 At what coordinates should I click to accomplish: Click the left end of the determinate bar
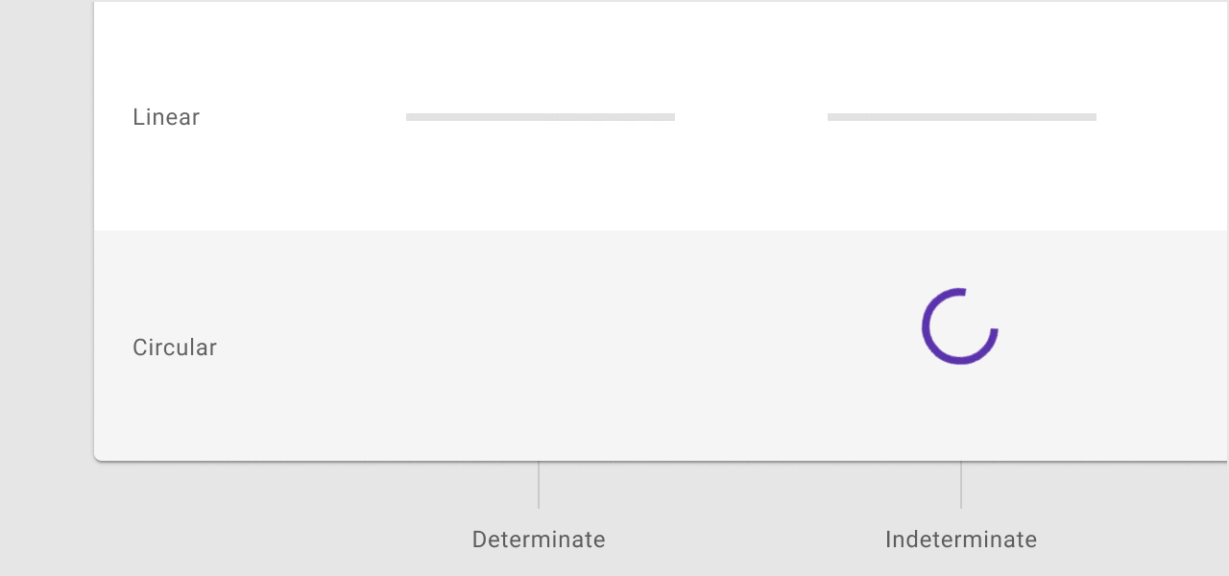click(410, 117)
